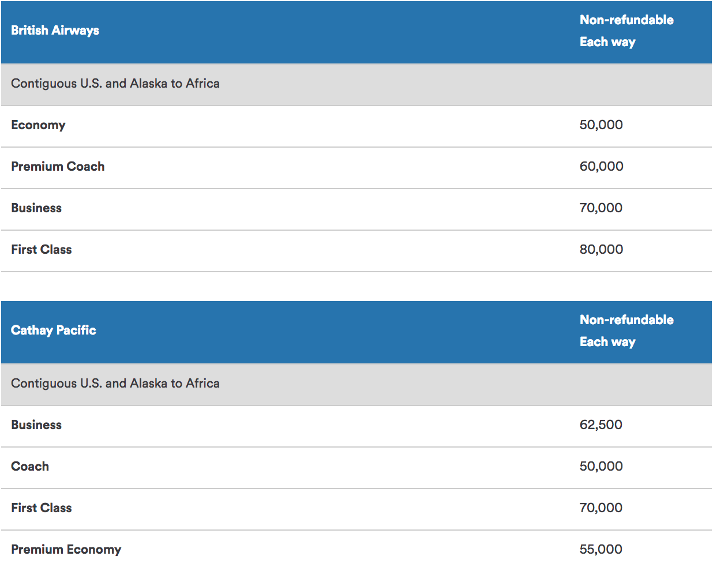Select the British Airways Business row label
713x571 pixels.
36,208
